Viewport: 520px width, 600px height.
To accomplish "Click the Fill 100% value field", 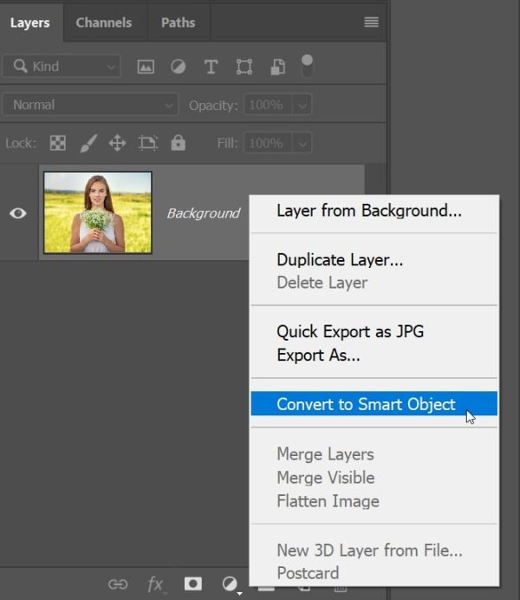I will (x=268, y=143).
